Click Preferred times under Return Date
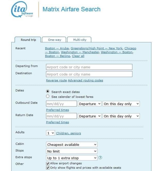Image resolution: width=164 pixels, height=171 pixels. click(57, 122)
